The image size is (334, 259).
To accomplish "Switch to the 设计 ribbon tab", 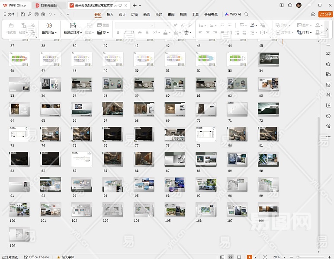I will (x=122, y=14).
